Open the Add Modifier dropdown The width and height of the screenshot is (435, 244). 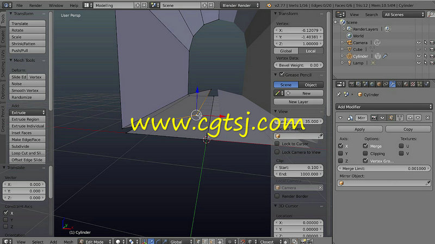pos(384,107)
